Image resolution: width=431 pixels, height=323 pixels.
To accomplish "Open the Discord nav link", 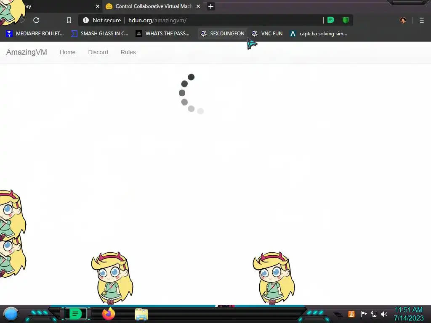I will point(98,52).
